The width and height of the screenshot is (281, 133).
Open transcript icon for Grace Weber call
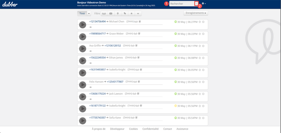click(x=139, y=34)
